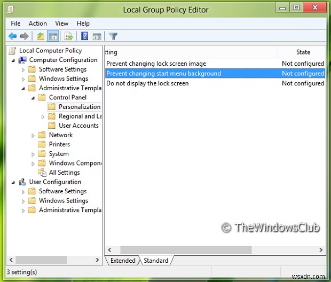
Task: Expand the Windows Components node
Action: pos(33,164)
